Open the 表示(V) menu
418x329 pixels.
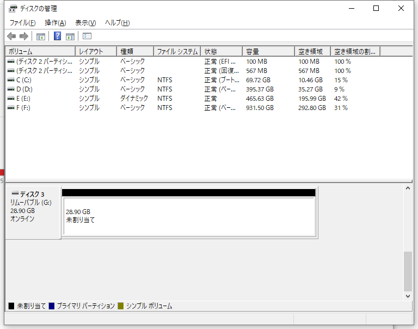[85, 23]
